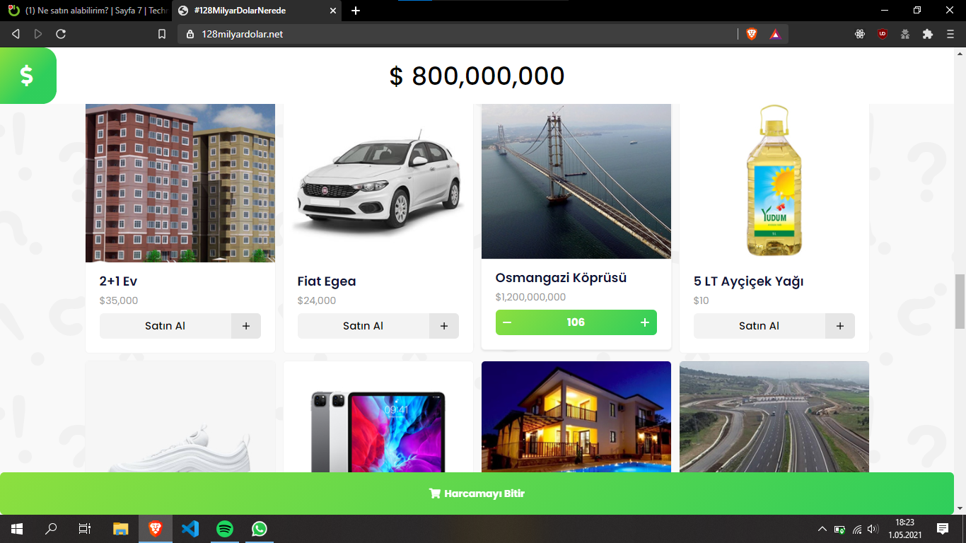Open Task View from the taskbar
Viewport: 966px width, 543px height.
pos(85,529)
